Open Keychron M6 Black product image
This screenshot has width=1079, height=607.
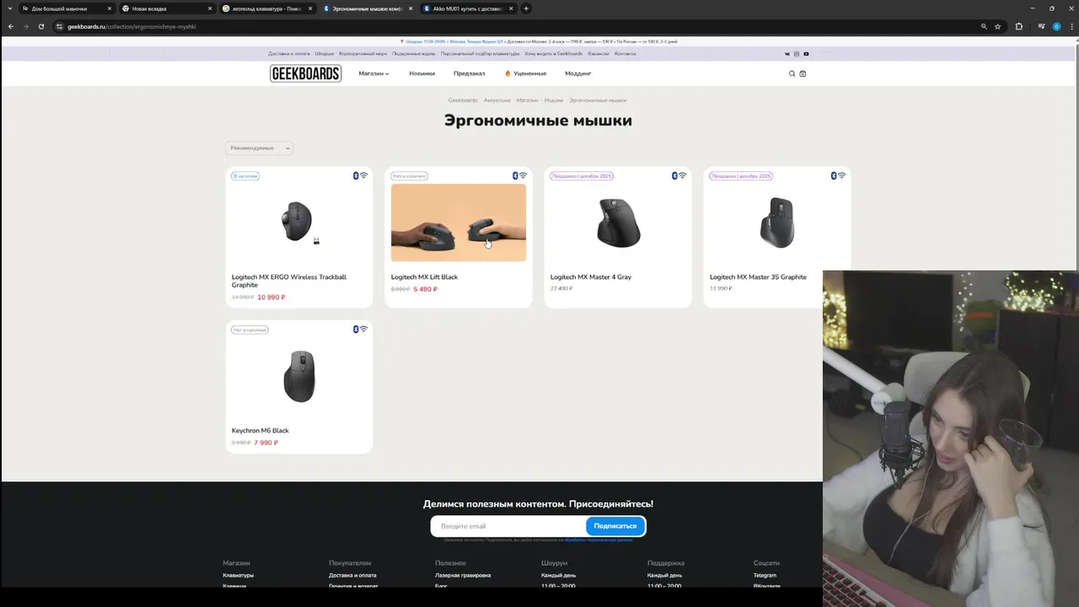pyautogui.click(x=299, y=376)
